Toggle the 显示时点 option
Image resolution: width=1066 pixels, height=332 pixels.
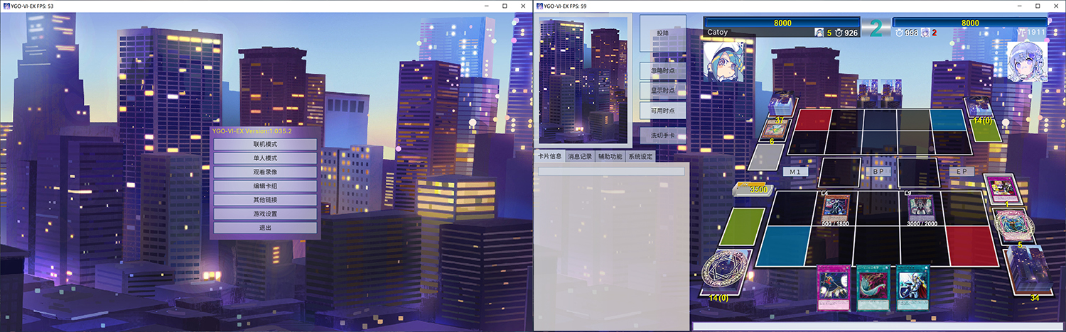pos(663,90)
